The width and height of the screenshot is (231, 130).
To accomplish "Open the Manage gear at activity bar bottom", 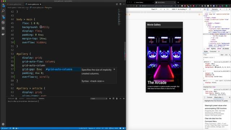I will click(3, 124).
